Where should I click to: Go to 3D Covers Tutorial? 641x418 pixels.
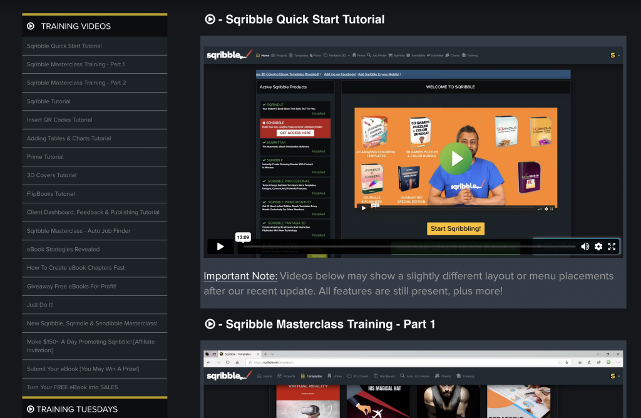pyautogui.click(x=95, y=175)
